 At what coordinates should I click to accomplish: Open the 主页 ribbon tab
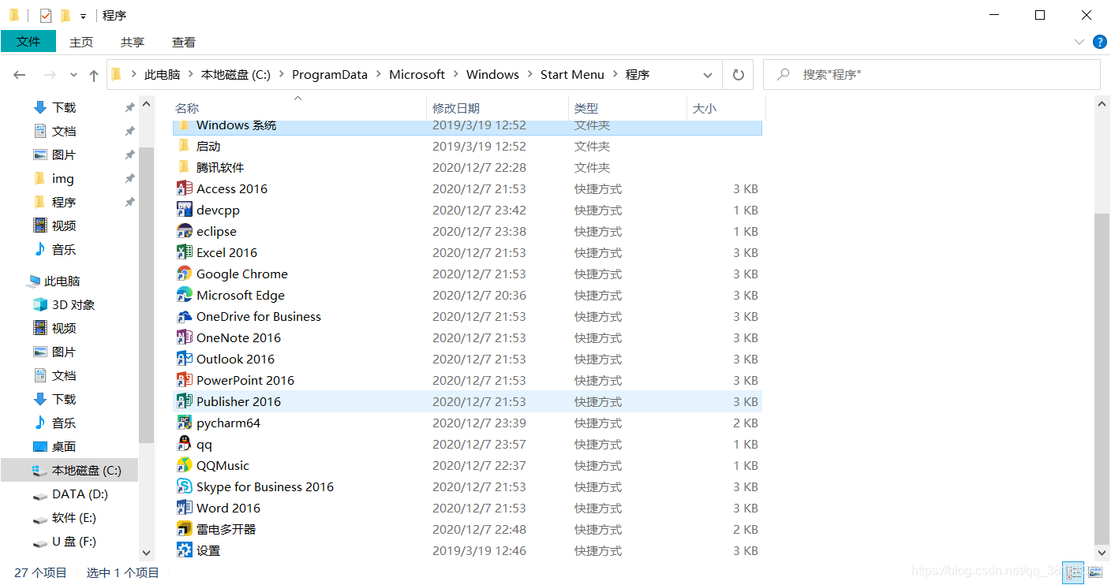pyautogui.click(x=81, y=42)
